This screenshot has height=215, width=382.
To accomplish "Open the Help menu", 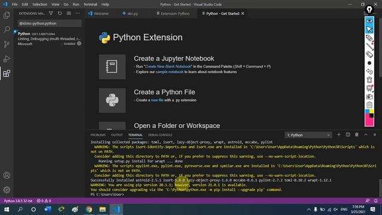I will [x=105, y=4].
